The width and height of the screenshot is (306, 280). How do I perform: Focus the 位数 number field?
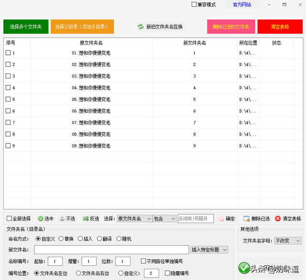[x=123, y=261]
